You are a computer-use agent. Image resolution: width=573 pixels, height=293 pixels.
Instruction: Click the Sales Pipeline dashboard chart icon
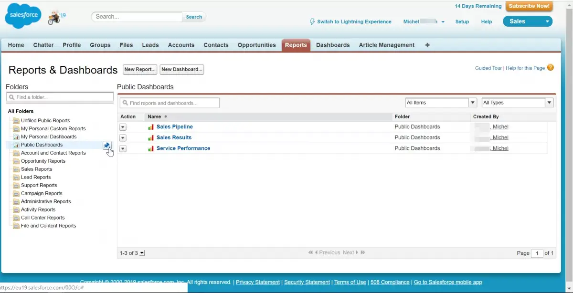pyautogui.click(x=151, y=127)
